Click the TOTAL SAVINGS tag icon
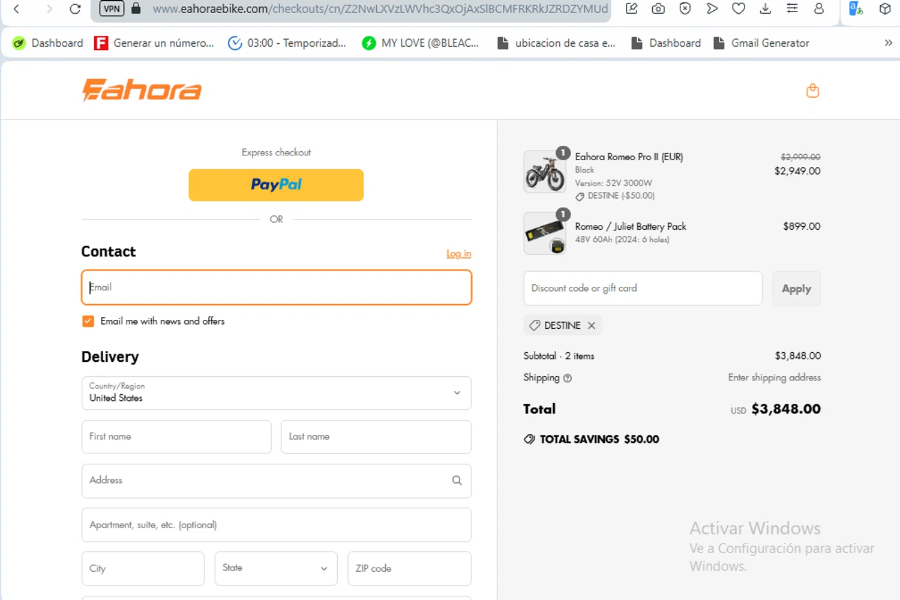Image resolution: width=900 pixels, height=600 pixels. pos(529,439)
